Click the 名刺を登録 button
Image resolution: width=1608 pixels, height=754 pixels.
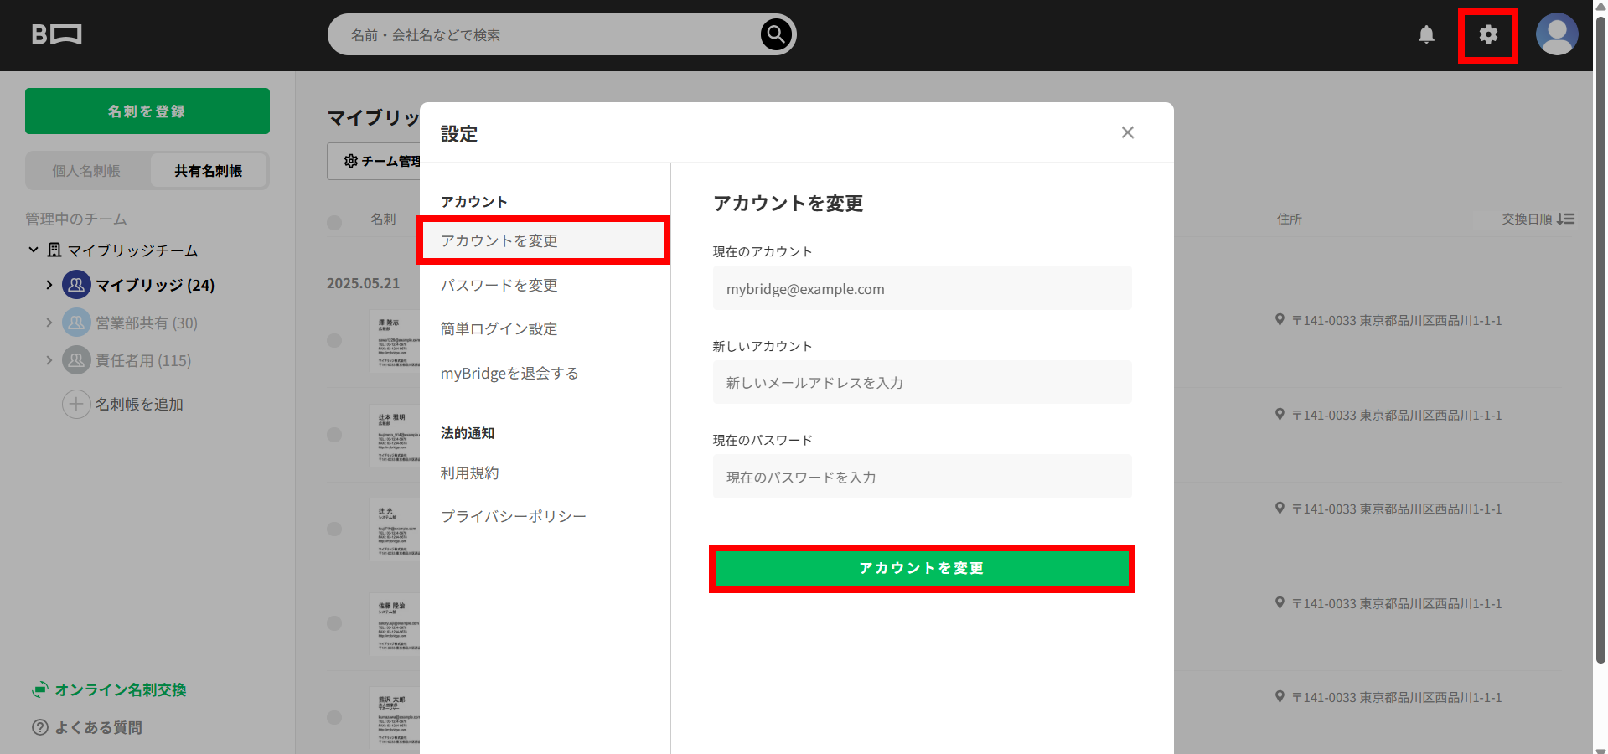click(x=147, y=111)
